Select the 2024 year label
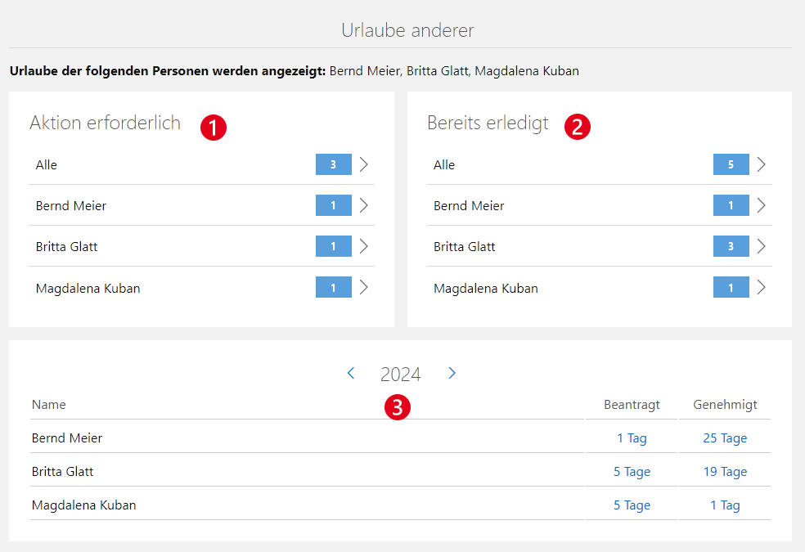805x552 pixels. click(x=401, y=375)
